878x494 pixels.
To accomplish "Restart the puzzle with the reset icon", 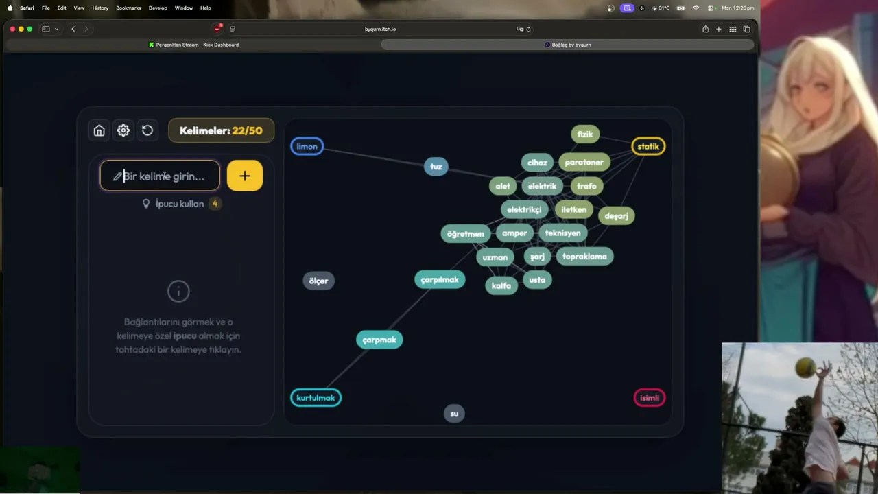I will [147, 130].
